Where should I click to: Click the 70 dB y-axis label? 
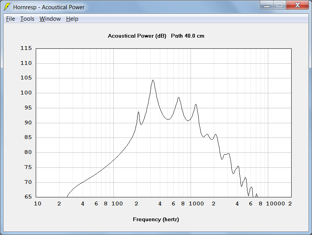tap(28, 182)
